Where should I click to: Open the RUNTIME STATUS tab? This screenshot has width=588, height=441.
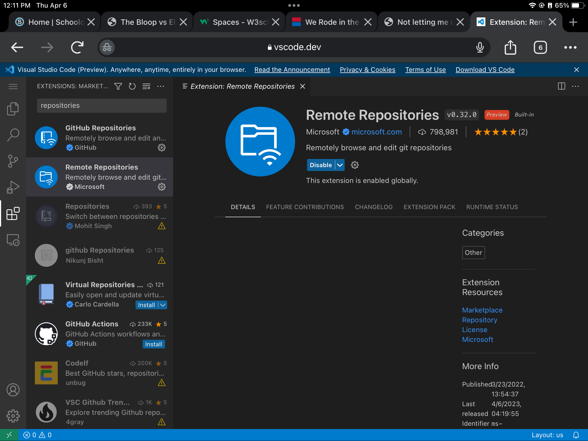(492, 207)
